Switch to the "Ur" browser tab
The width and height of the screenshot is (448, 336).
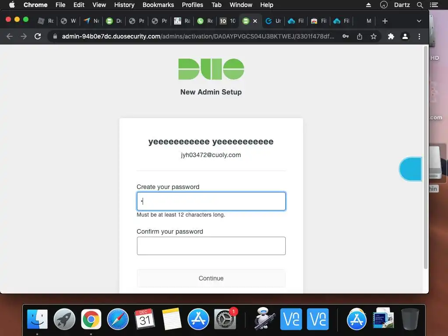point(273,21)
